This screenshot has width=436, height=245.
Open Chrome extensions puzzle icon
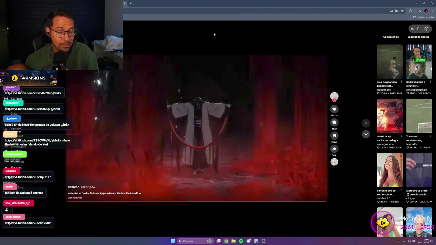point(411,11)
